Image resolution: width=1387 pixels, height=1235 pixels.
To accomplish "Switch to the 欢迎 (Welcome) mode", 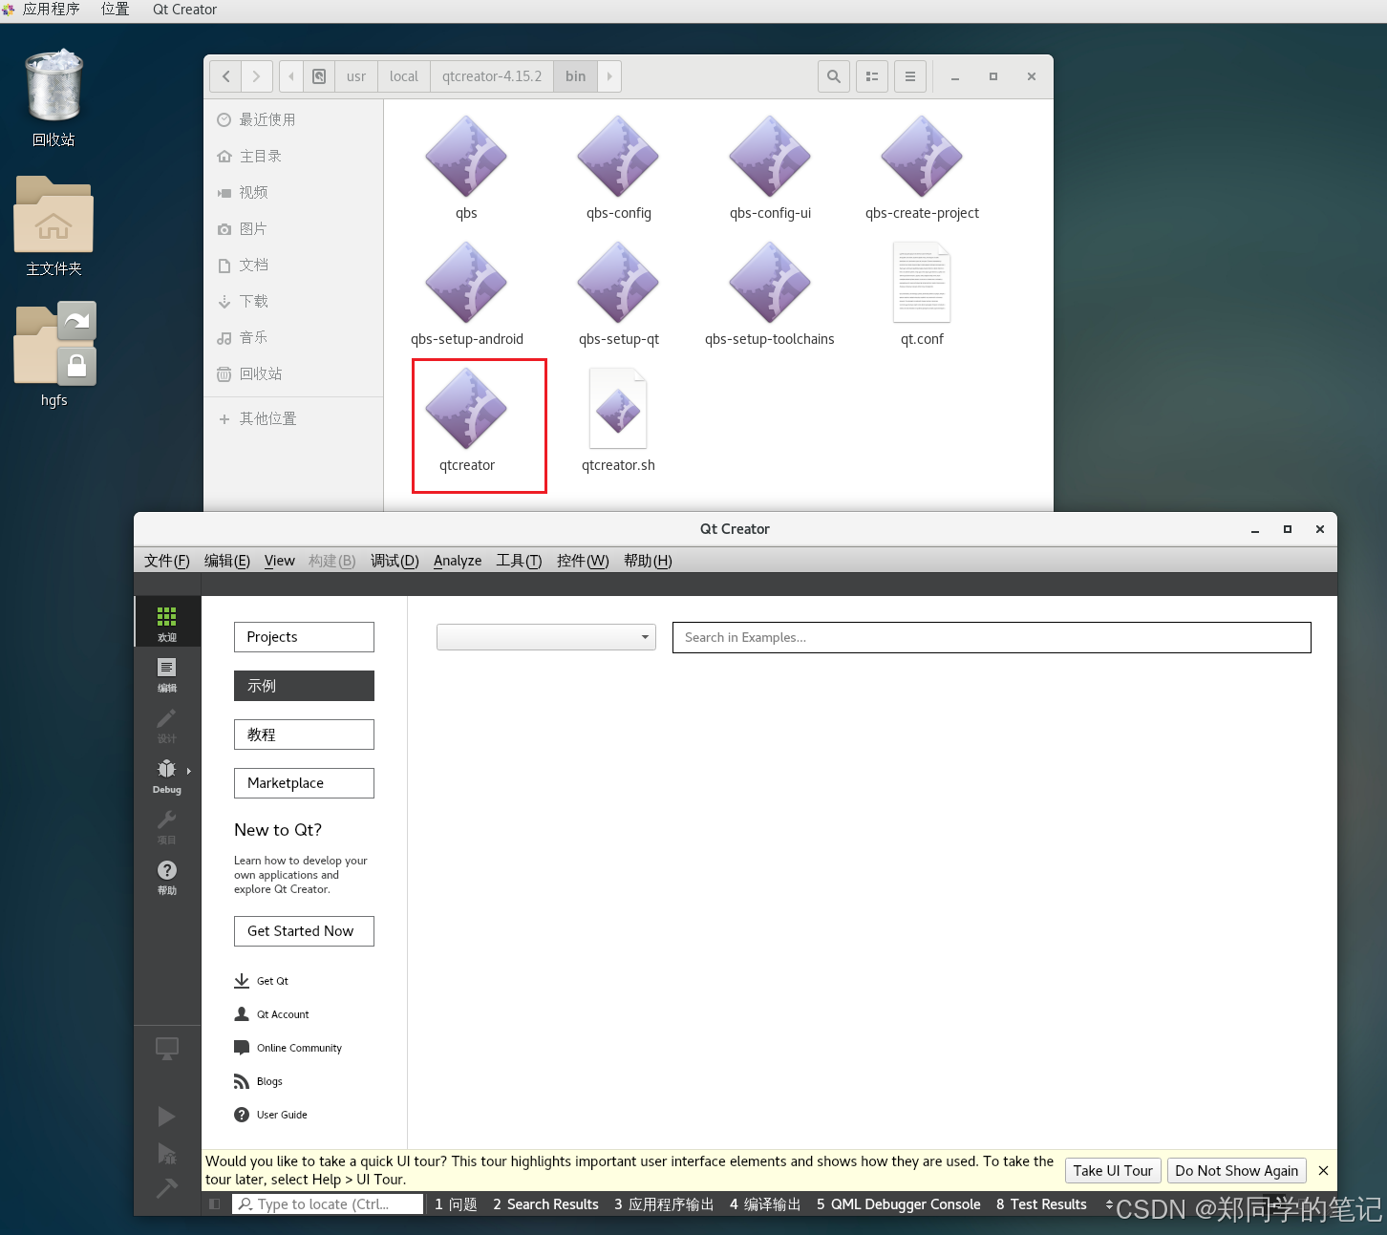I will pos(167,621).
